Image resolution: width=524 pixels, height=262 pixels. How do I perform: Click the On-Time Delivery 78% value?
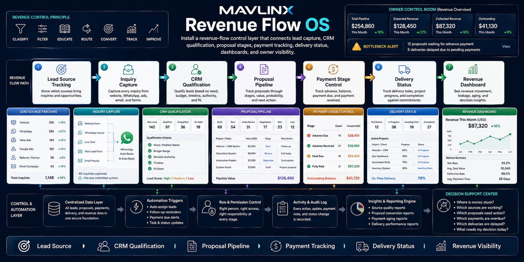pos(421,178)
